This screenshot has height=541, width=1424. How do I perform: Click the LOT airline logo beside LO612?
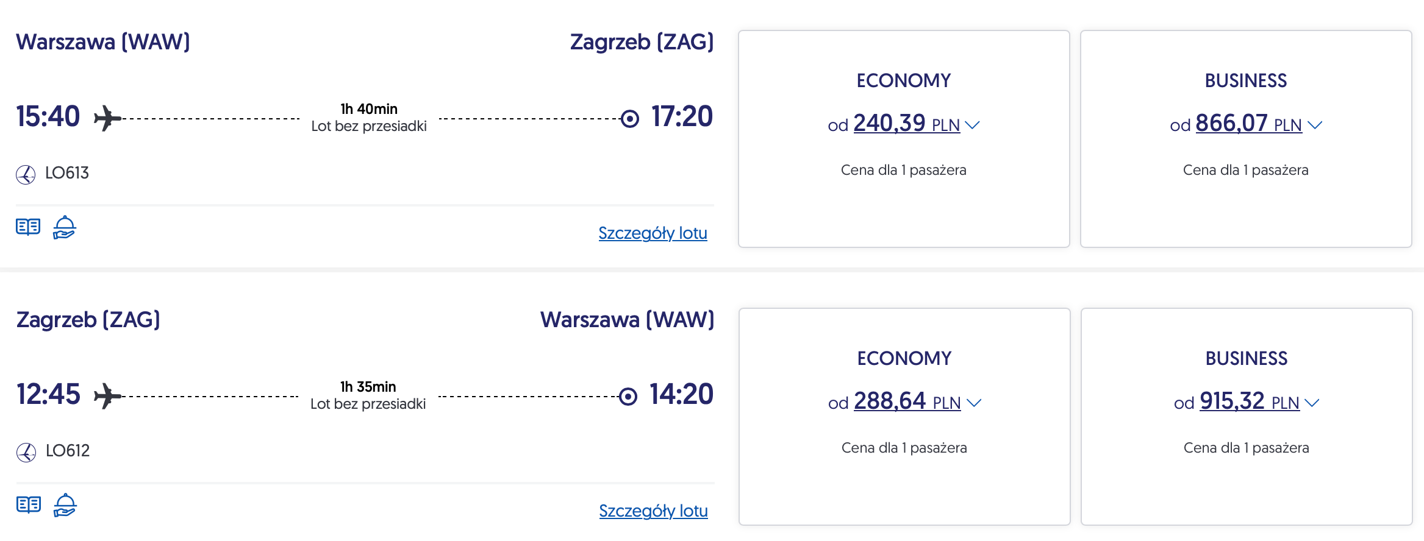click(26, 452)
